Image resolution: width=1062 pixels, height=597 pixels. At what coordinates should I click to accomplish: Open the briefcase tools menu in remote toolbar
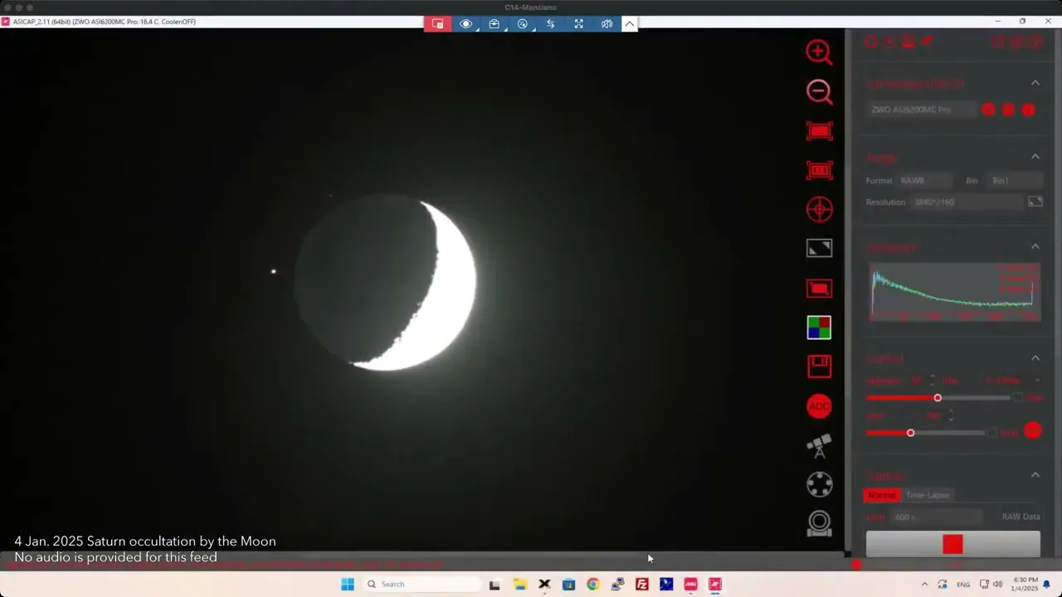[494, 24]
